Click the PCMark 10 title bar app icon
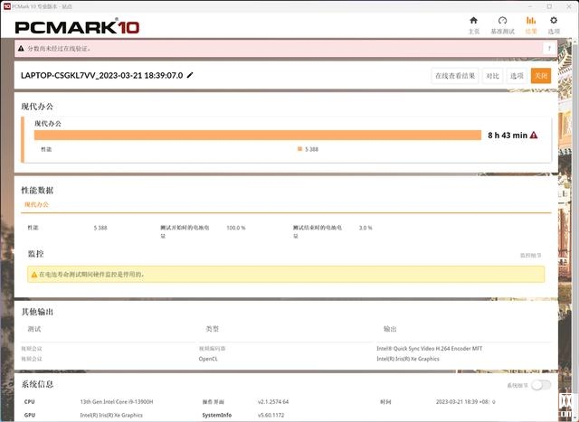This screenshot has width=579, height=422. 6,6
